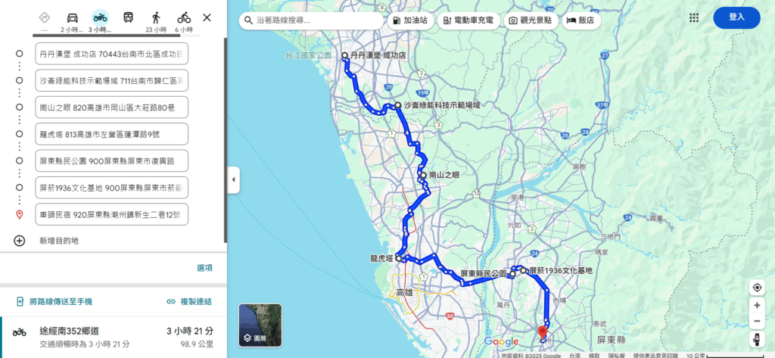This screenshot has height=358, width=775.
Task: Choose the public transit travel mode
Action: (x=128, y=18)
